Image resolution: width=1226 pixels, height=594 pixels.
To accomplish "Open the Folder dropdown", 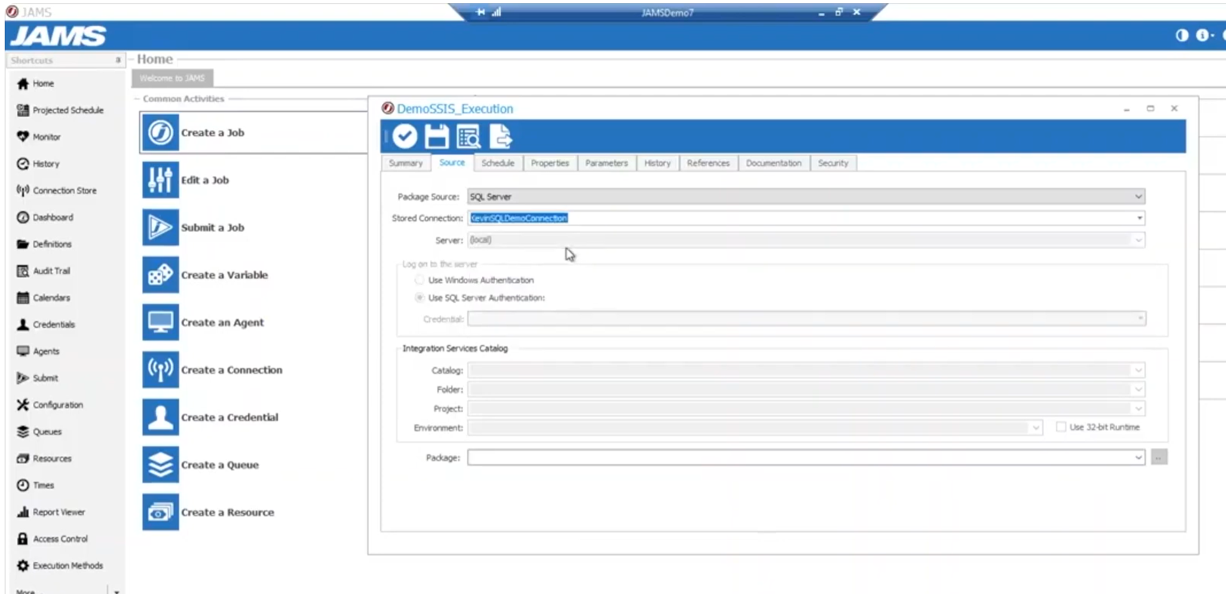I will 1138,389.
